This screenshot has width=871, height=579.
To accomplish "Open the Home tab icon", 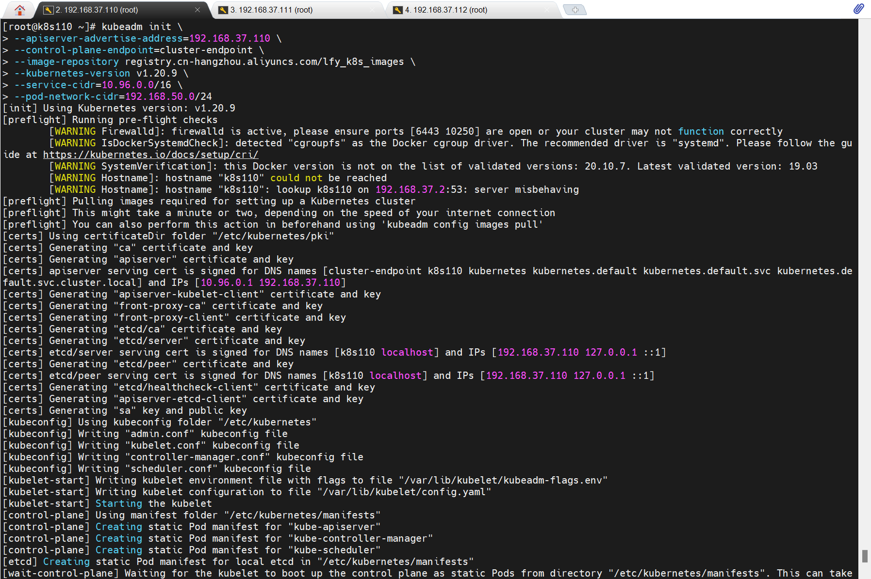I will [20, 9].
